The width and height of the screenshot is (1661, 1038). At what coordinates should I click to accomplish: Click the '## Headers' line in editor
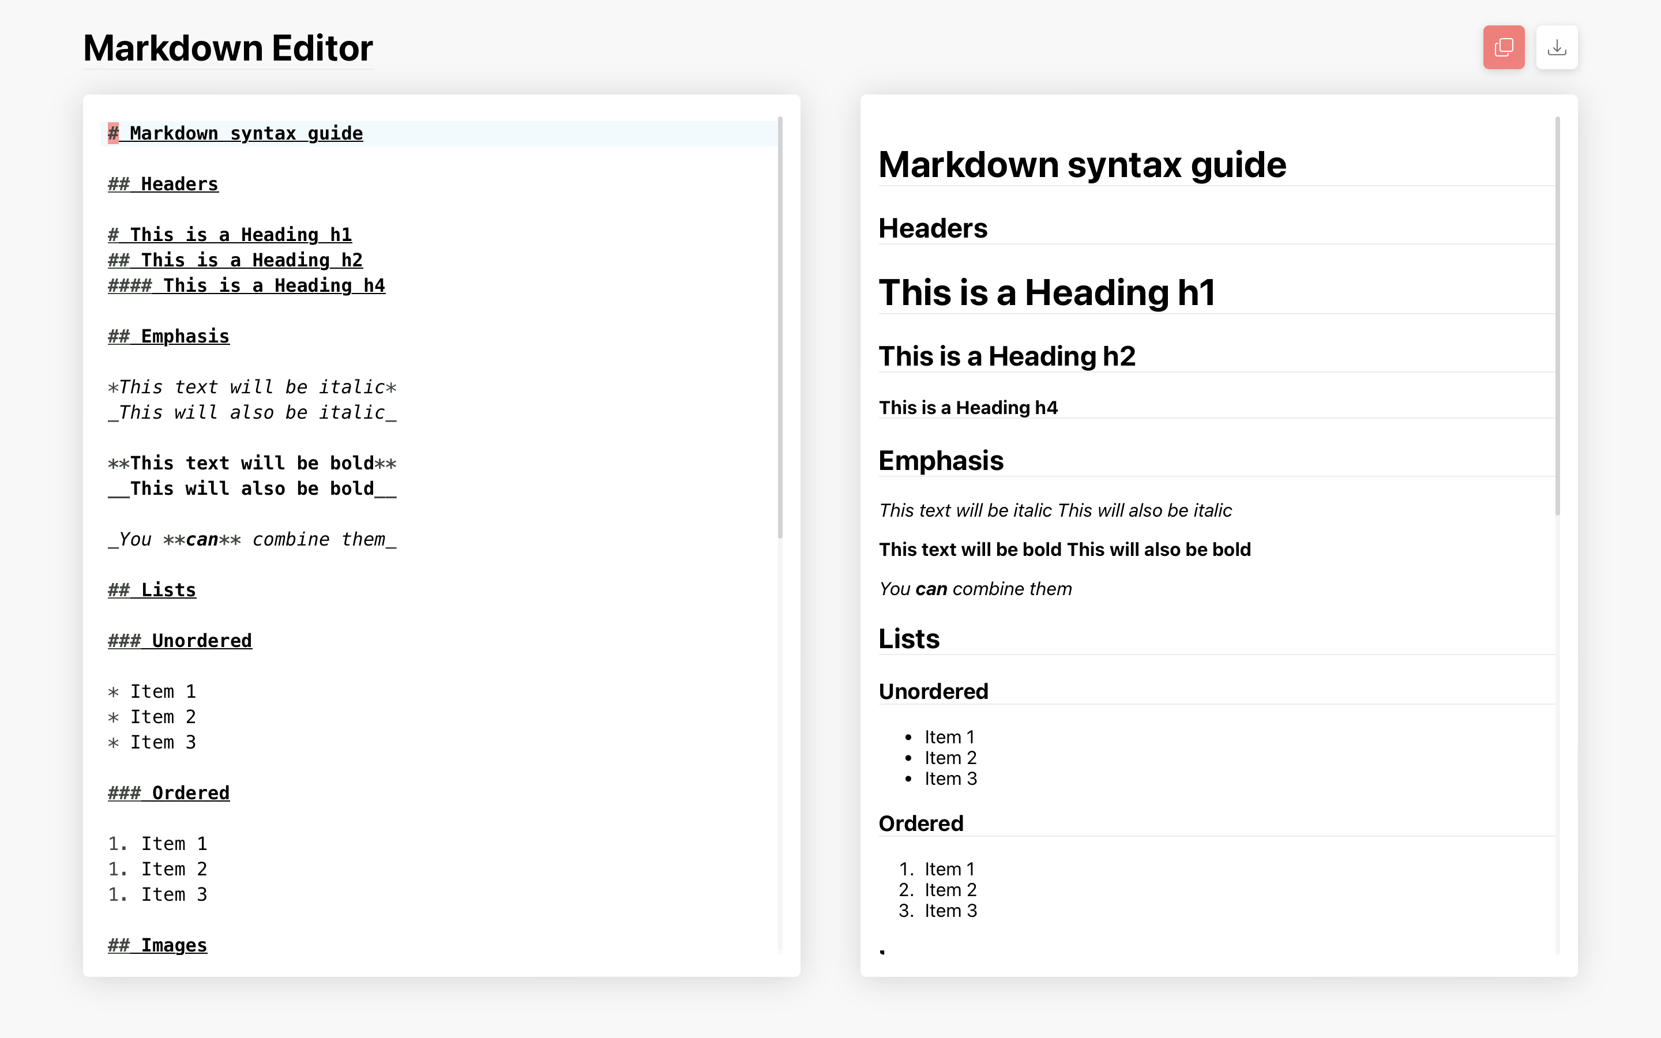[x=163, y=184]
